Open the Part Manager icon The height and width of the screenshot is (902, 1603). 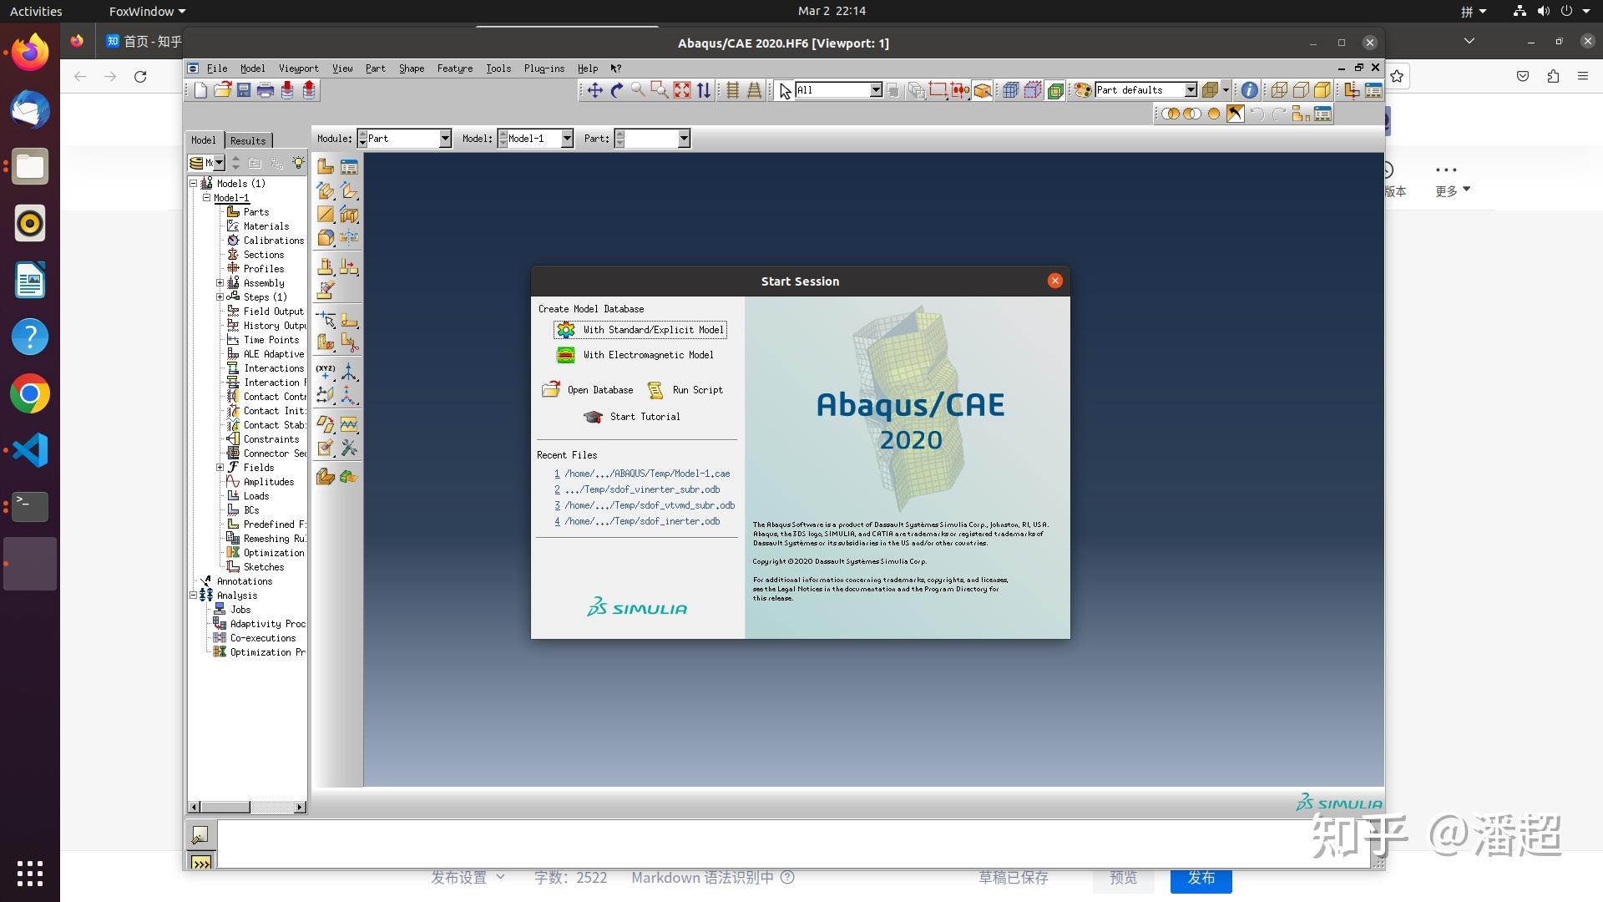(350, 165)
